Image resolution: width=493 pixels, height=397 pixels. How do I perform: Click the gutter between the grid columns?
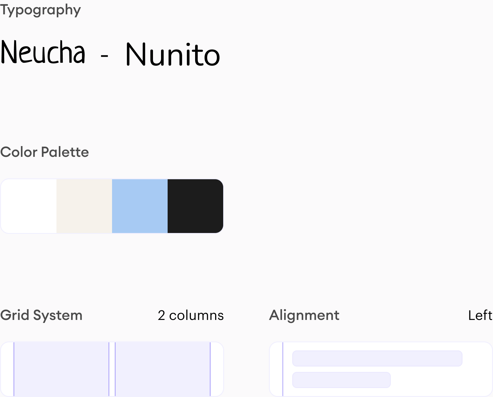[x=112, y=369]
